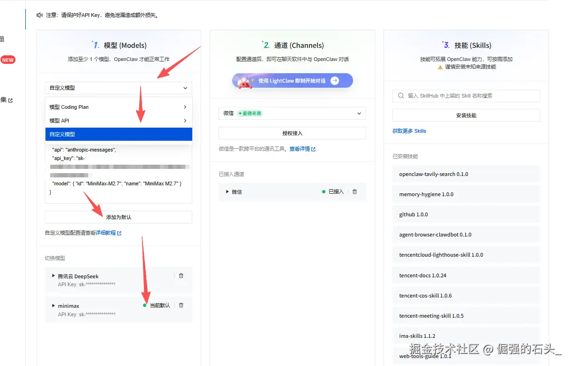Viewport: 572px width, 366px height.
Task: Select the openclaw-tavily-search 0.1.0 skill
Action: (x=466, y=174)
